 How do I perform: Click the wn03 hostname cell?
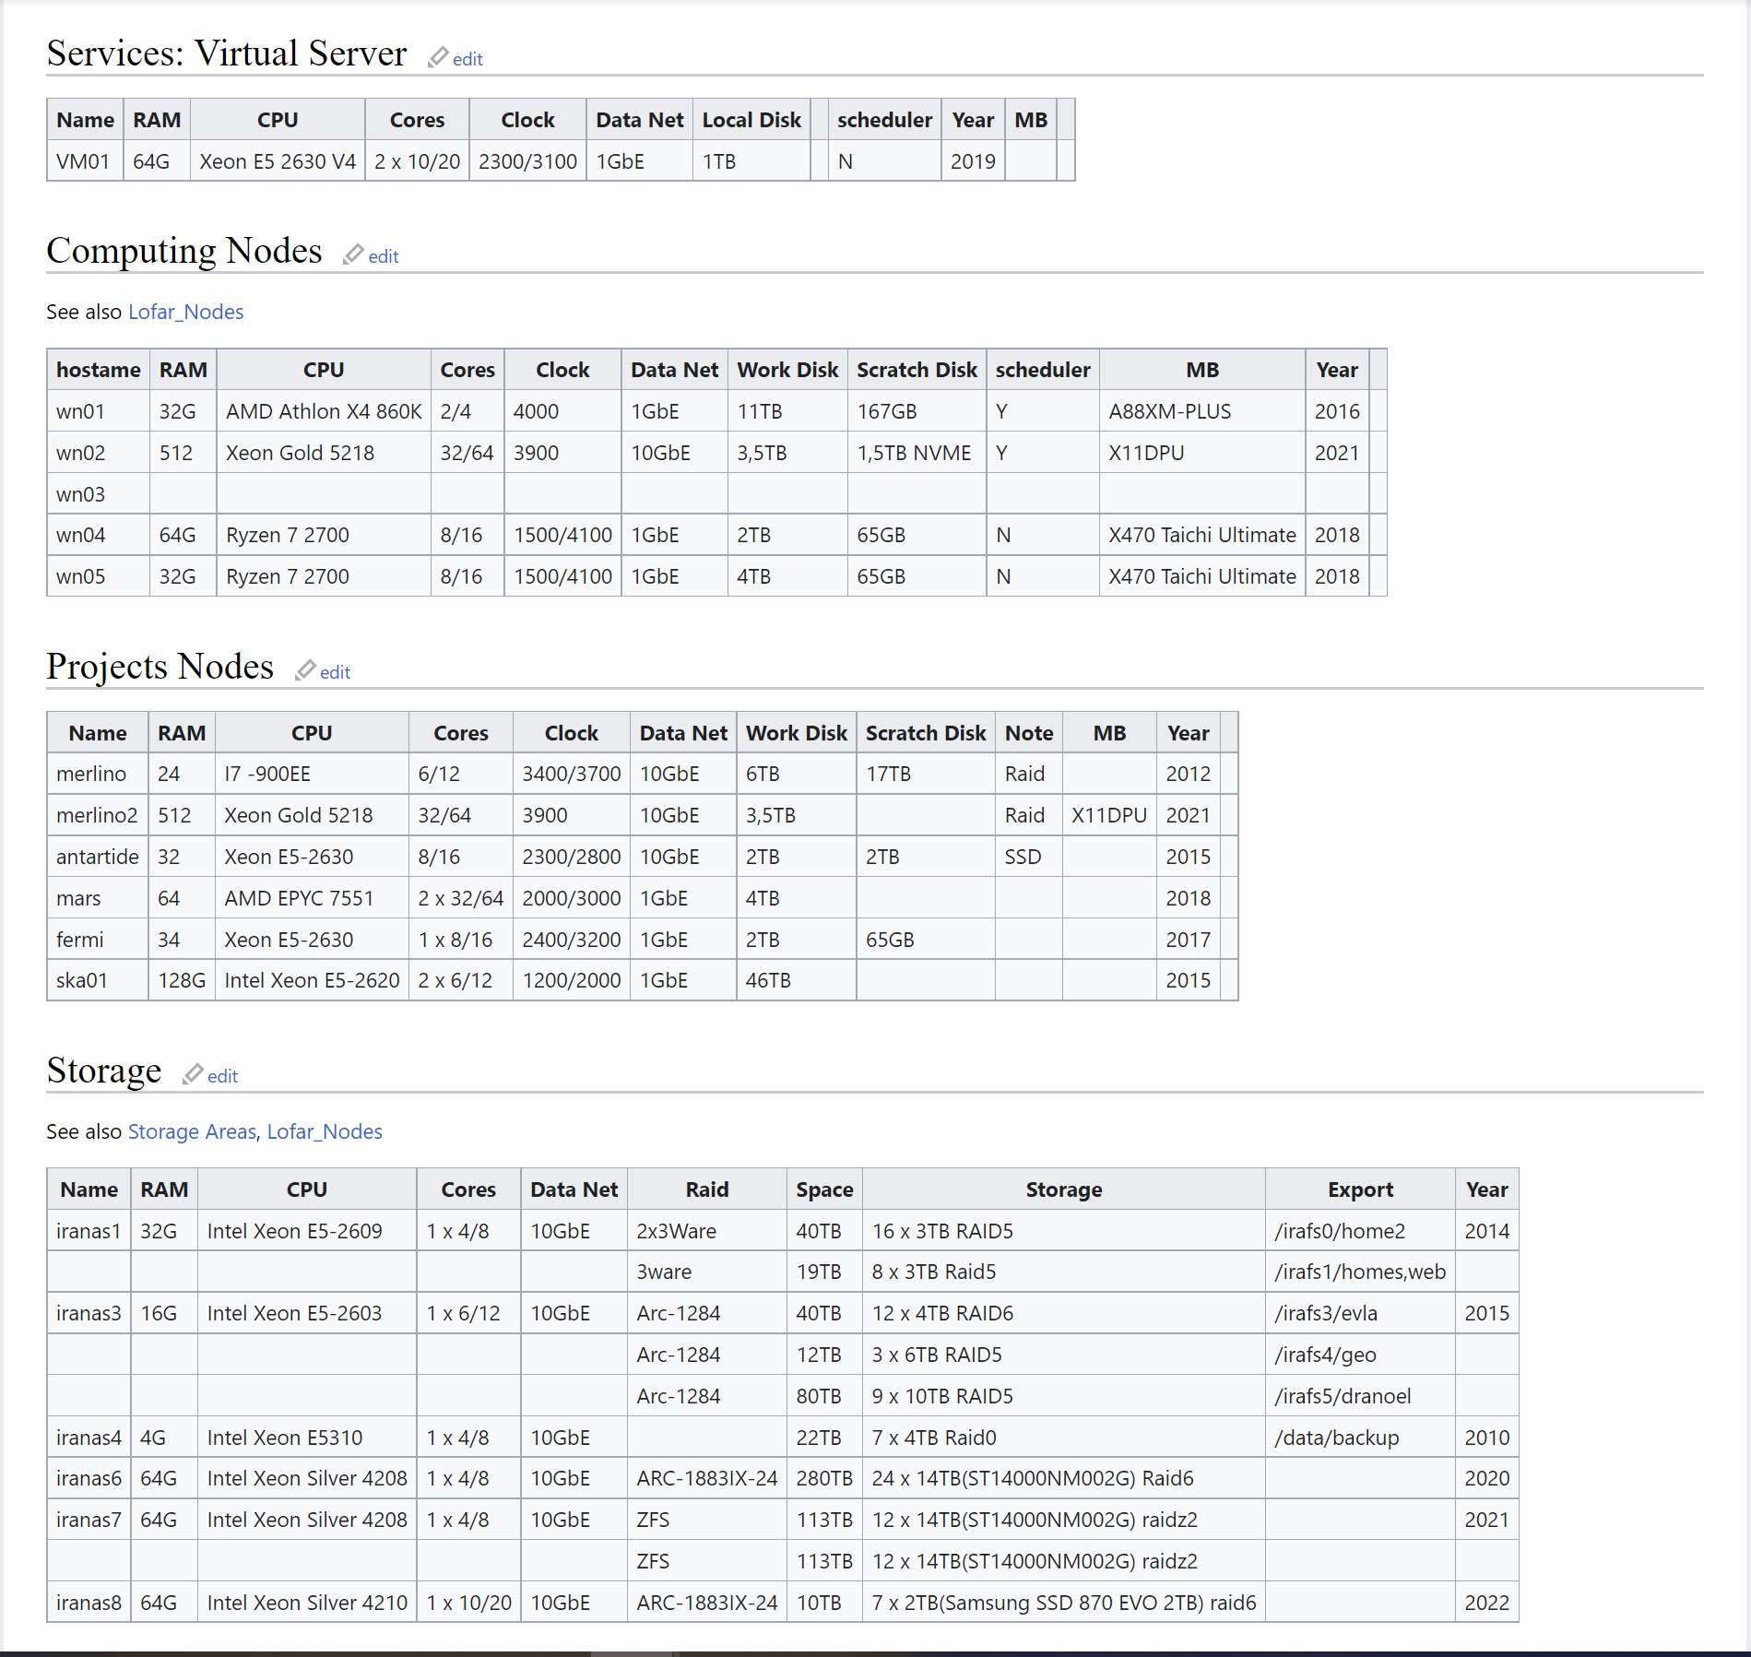click(x=99, y=494)
